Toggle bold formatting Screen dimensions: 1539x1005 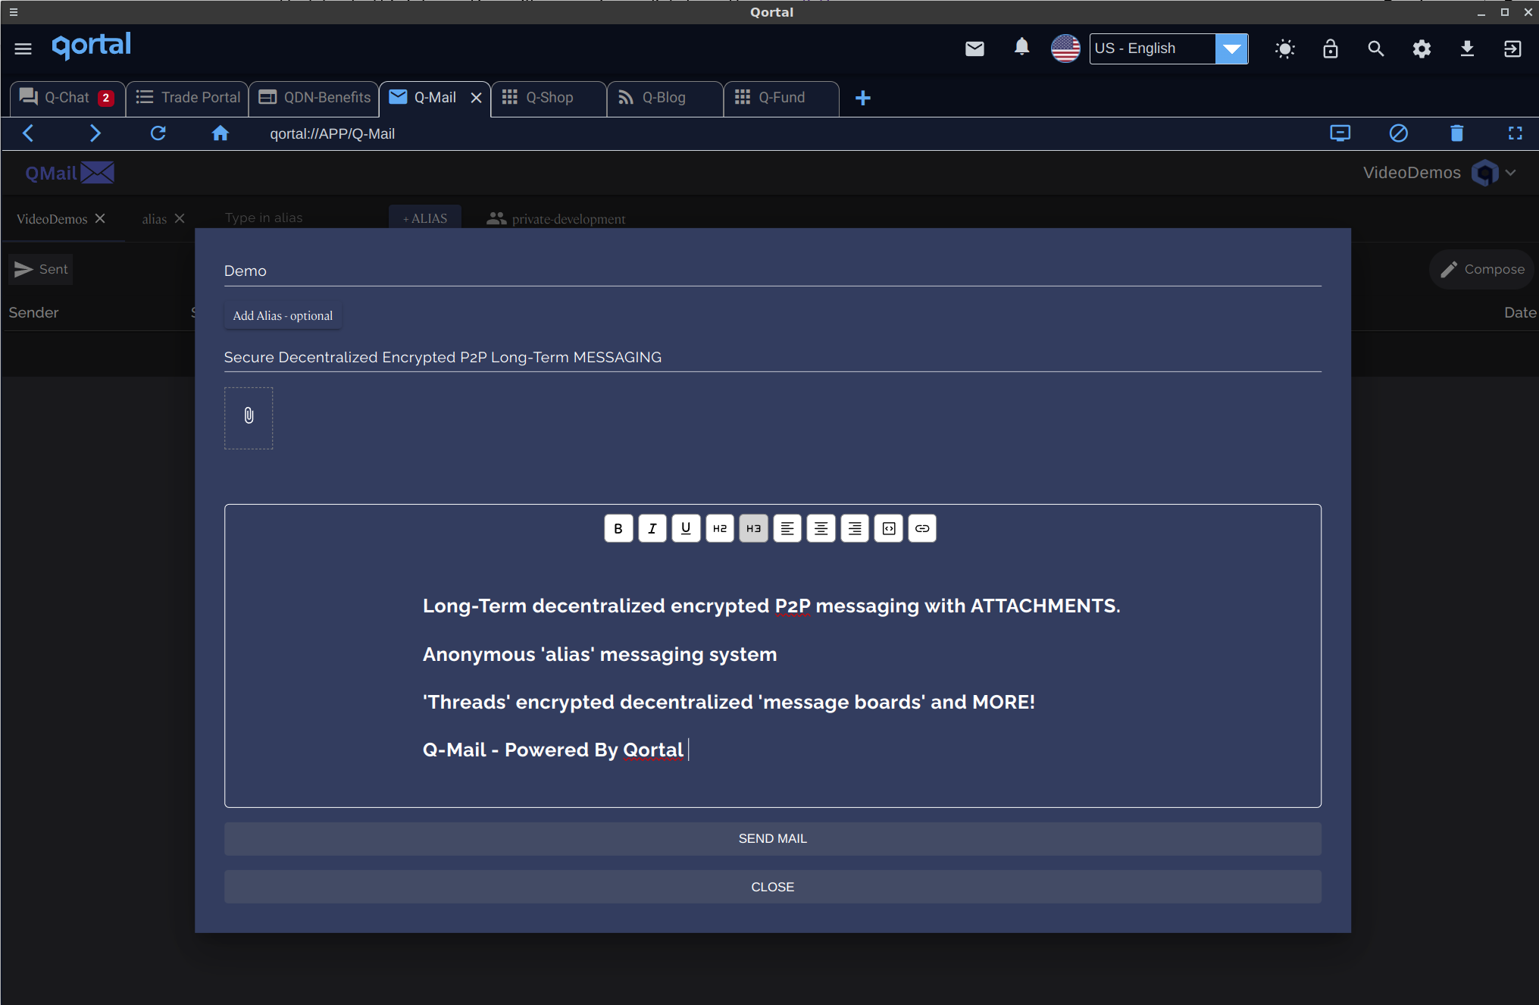618,528
